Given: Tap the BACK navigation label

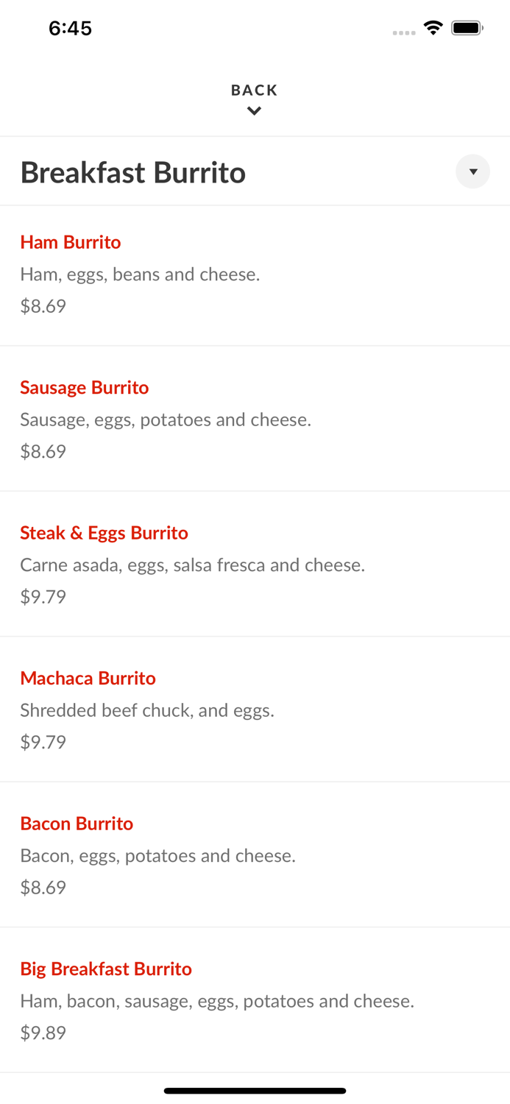Looking at the screenshot, I should (x=254, y=90).
